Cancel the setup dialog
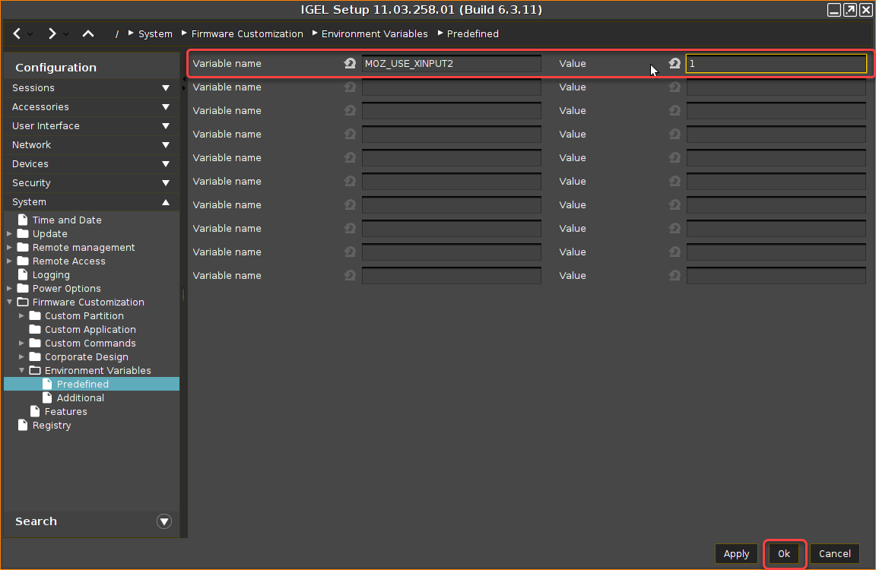876x570 pixels. [x=834, y=554]
